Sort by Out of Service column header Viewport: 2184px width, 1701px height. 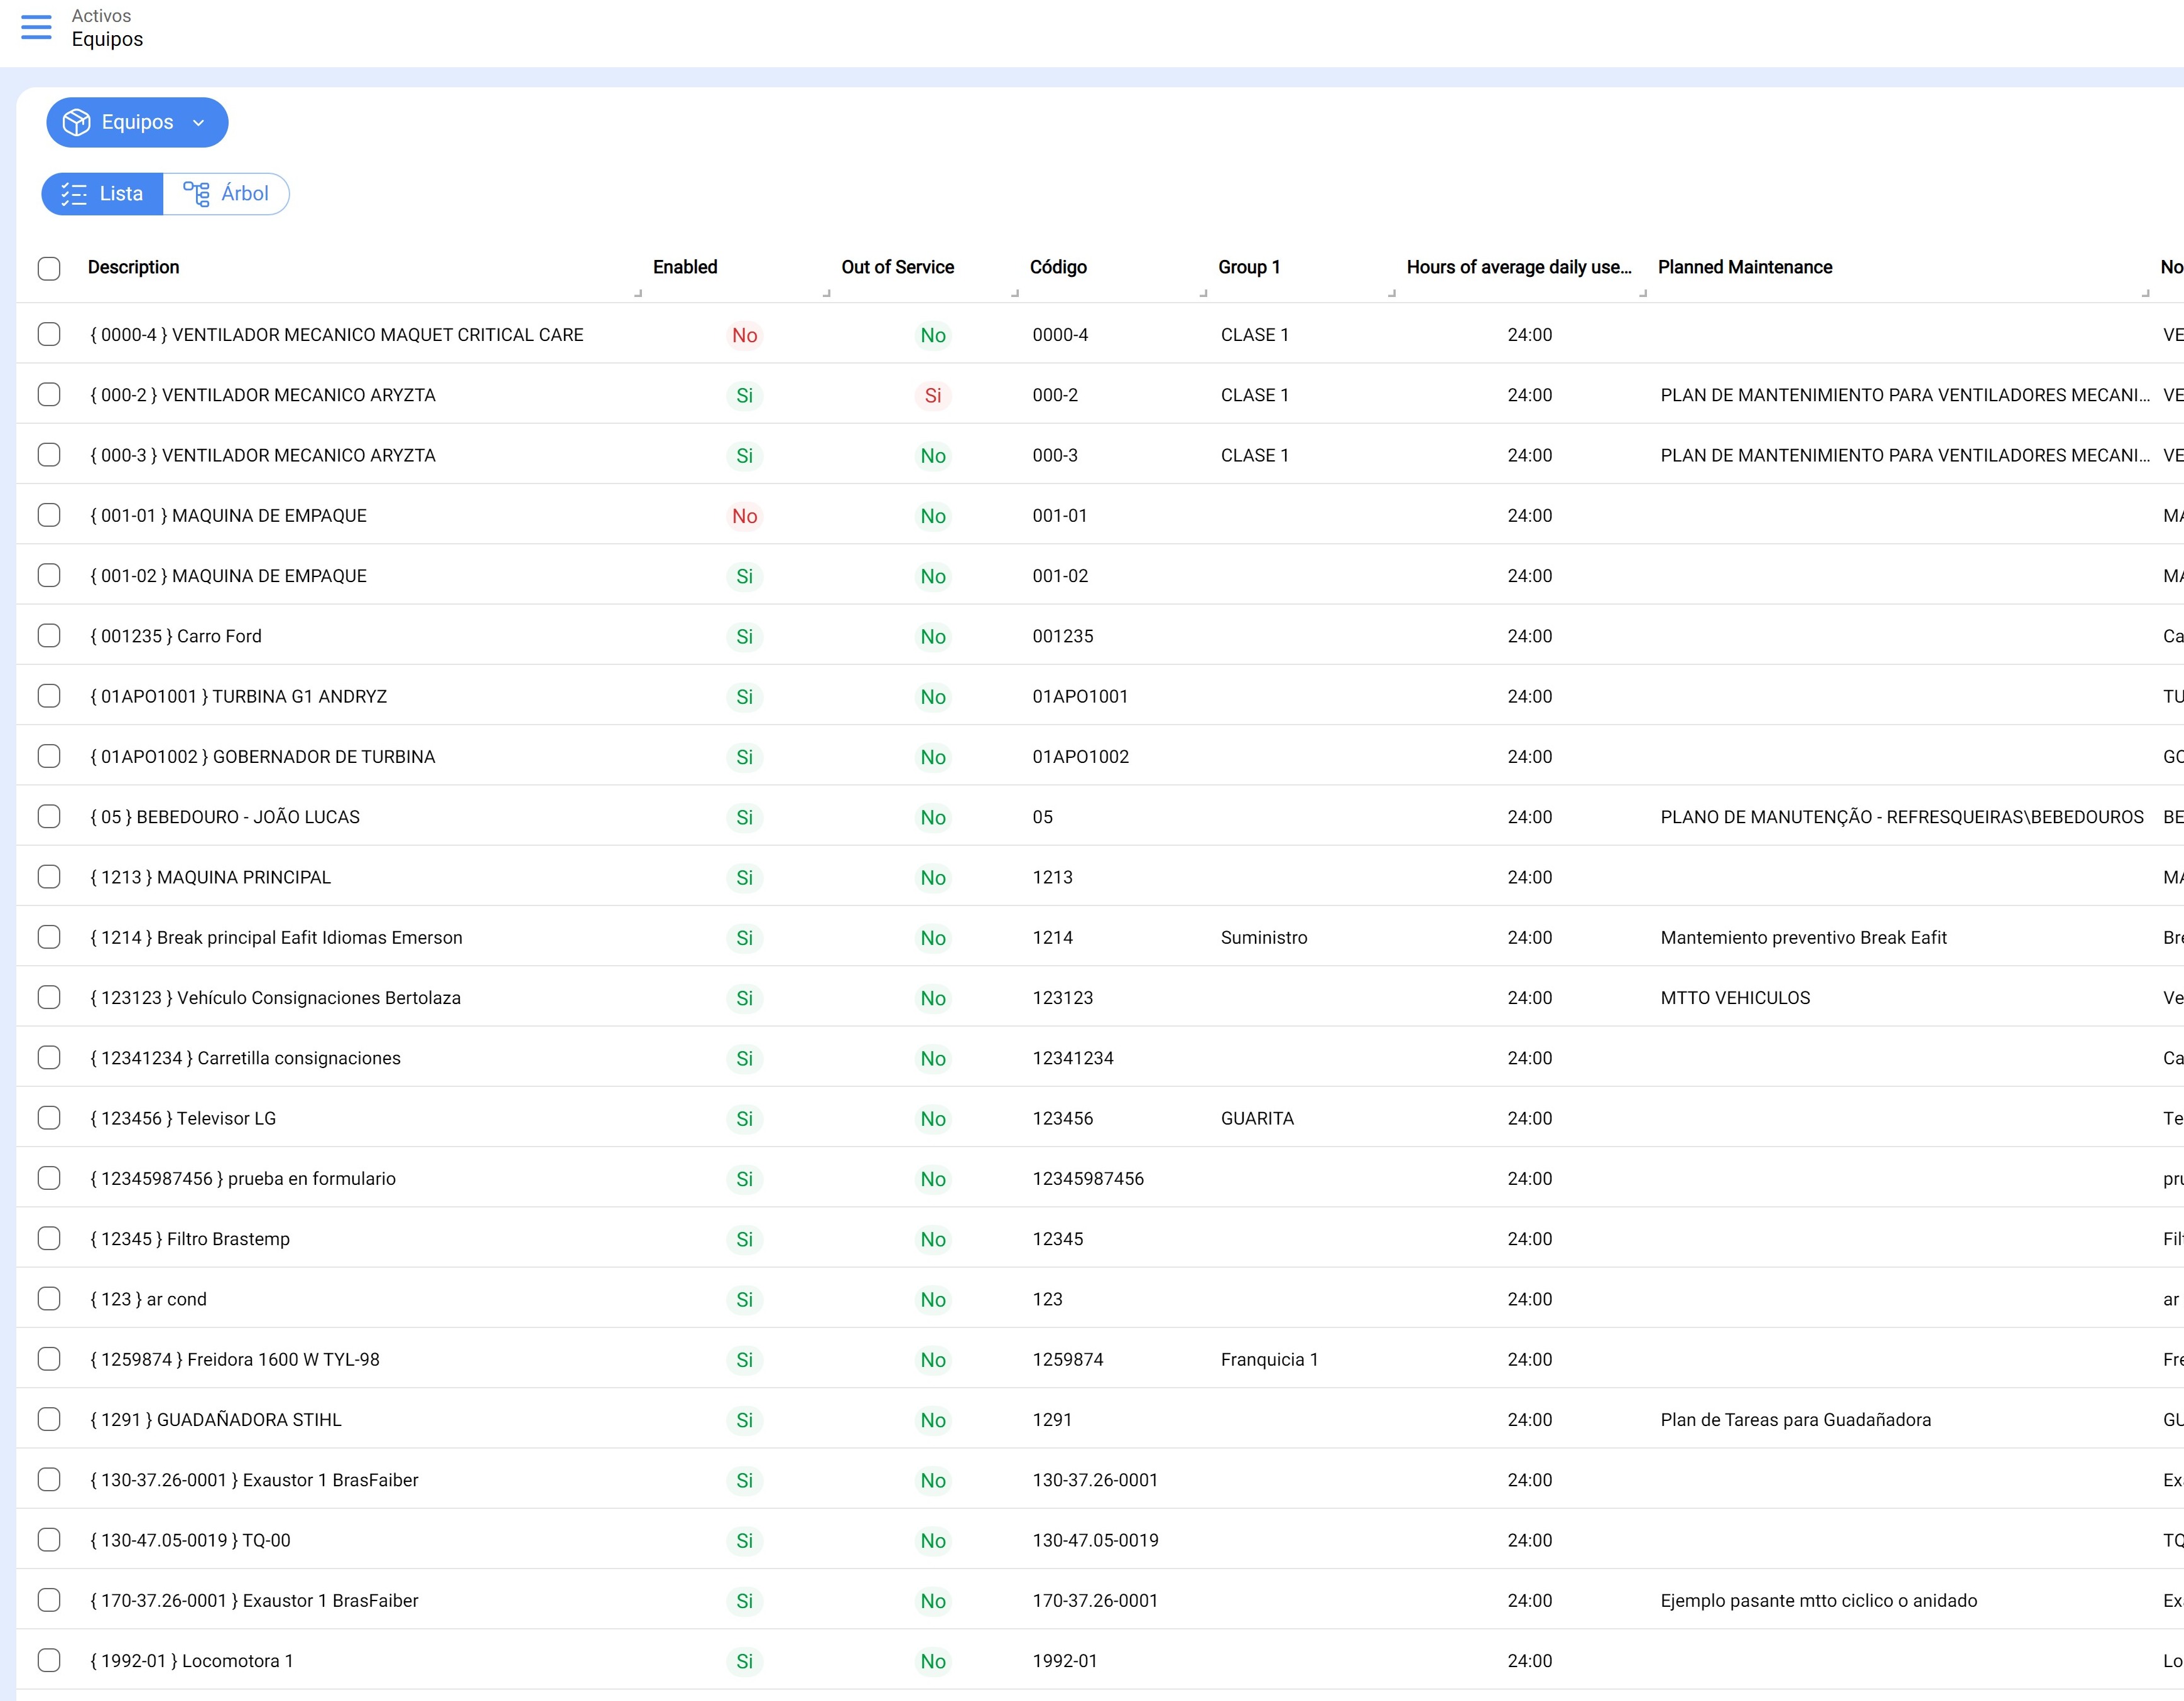[897, 267]
